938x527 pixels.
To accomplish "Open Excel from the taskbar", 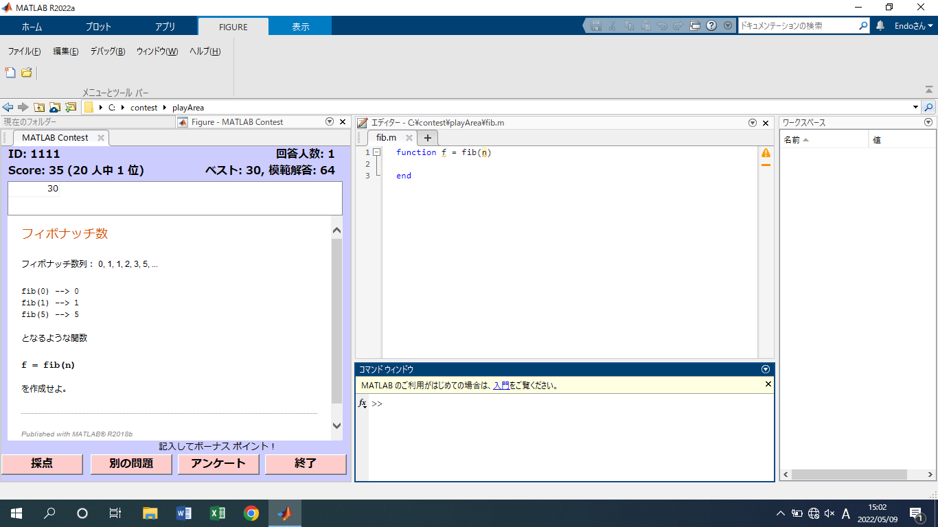I will (x=218, y=513).
